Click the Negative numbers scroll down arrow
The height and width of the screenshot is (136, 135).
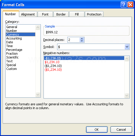(127, 95)
